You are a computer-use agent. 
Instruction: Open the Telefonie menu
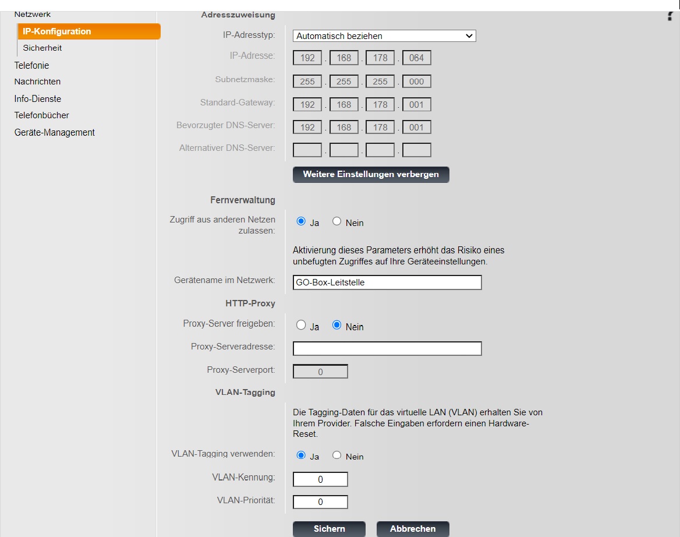31,65
